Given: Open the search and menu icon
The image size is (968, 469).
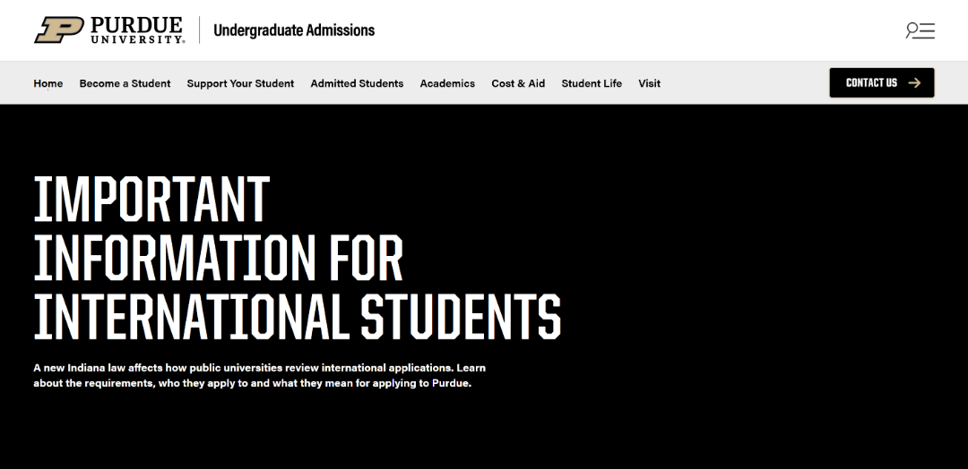Looking at the screenshot, I should click(x=920, y=30).
